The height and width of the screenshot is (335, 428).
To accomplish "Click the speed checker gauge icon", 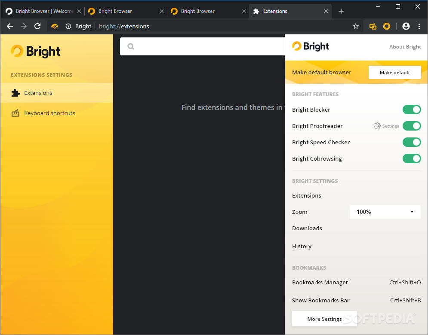I will pos(55,26).
